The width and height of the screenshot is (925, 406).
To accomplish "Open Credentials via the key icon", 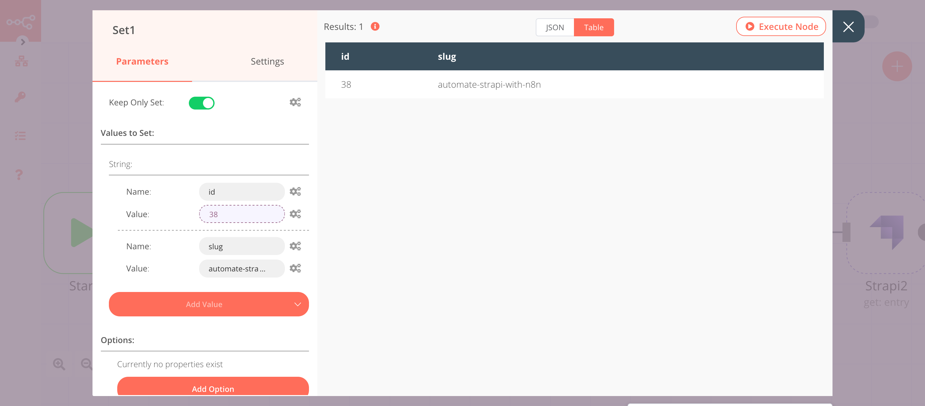I will pos(21,96).
